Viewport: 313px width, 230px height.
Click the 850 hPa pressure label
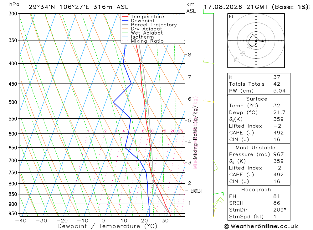tap(13, 194)
